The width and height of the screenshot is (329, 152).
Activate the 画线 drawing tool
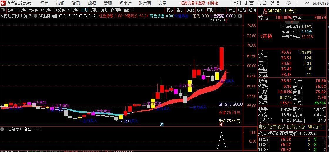coord(211,10)
